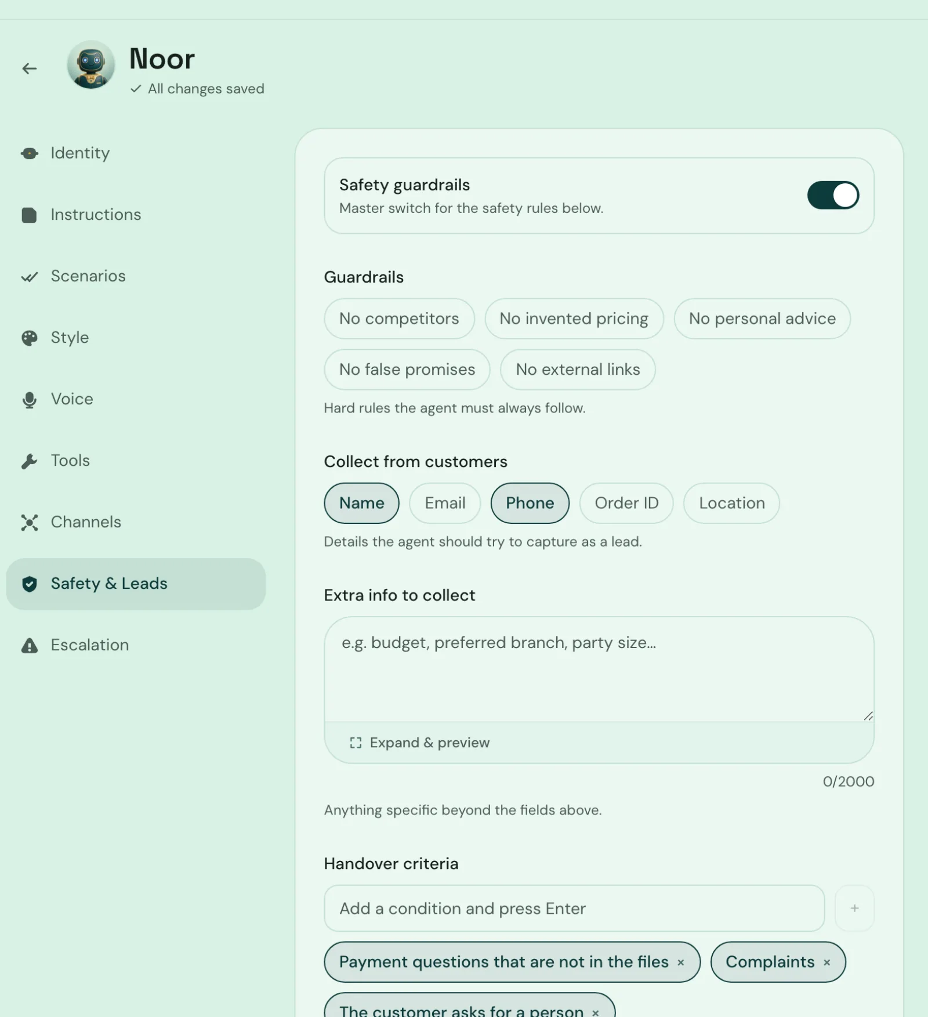Click the Channels network icon

point(30,523)
